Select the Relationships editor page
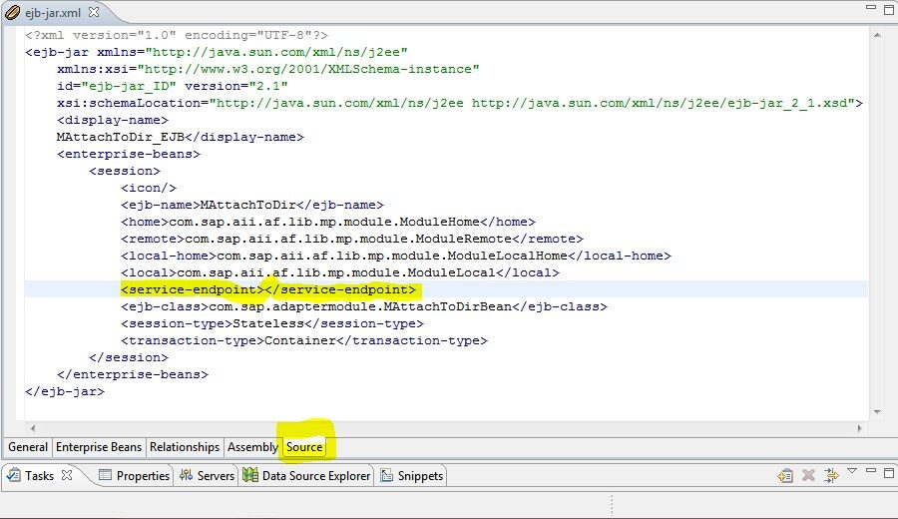The image size is (898, 519). pyautogui.click(x=185, y=447)
